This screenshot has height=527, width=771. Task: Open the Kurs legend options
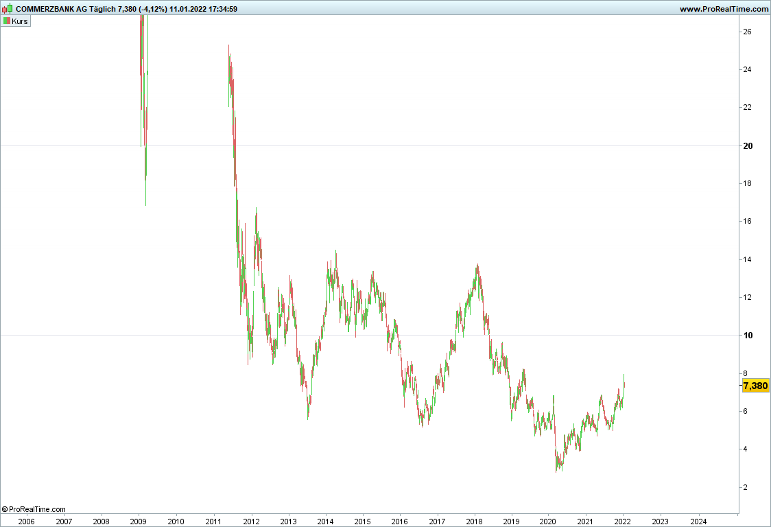(19, 20)
